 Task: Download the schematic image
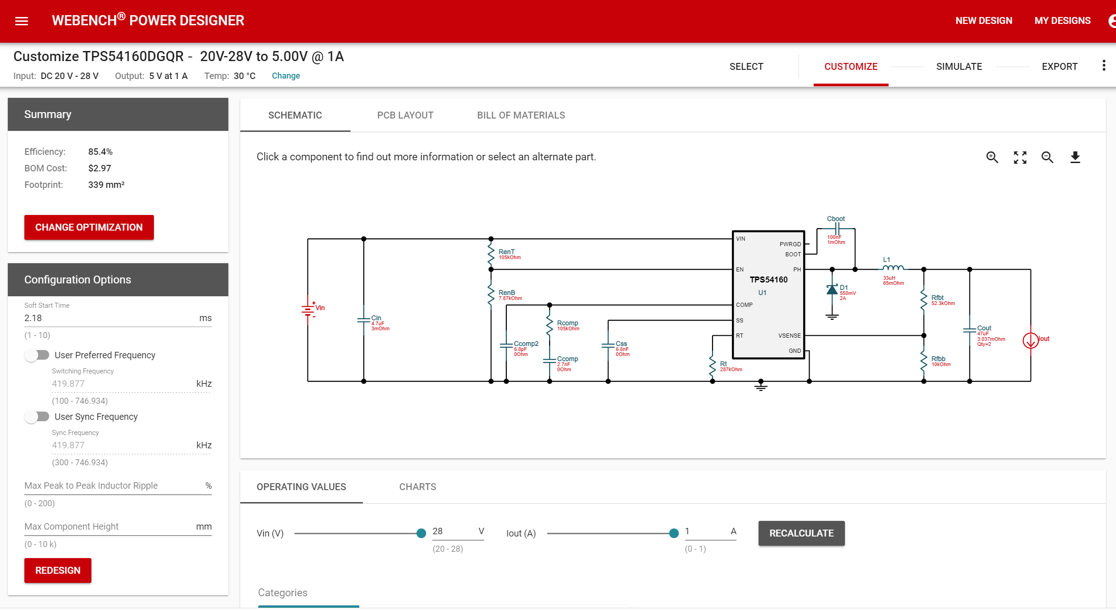tap(1075, 158)
